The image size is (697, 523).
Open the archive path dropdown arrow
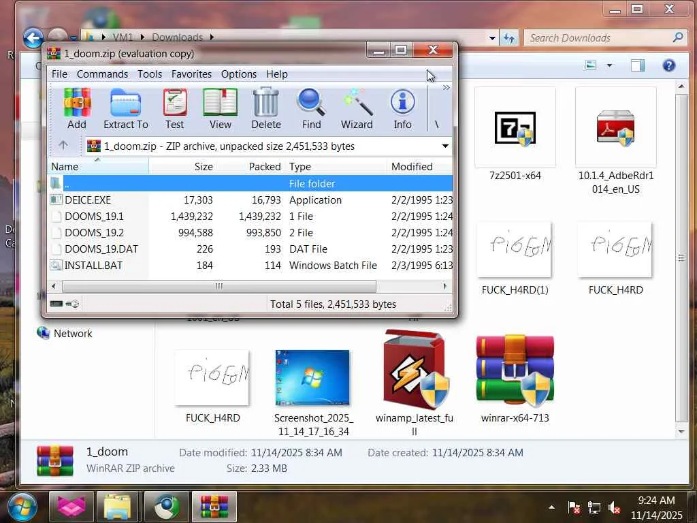tap(445, 146)
